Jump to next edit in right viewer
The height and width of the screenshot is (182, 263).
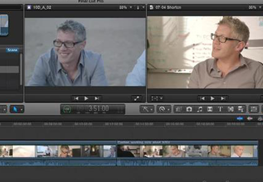[223, 99]
